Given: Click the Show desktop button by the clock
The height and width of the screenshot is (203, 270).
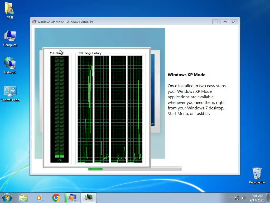Looking at the screenshot, I should tap(268, 198).
